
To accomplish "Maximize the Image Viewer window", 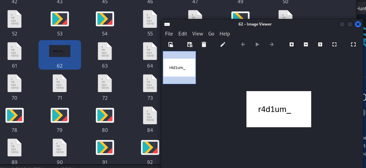I will tap(350, 24).
